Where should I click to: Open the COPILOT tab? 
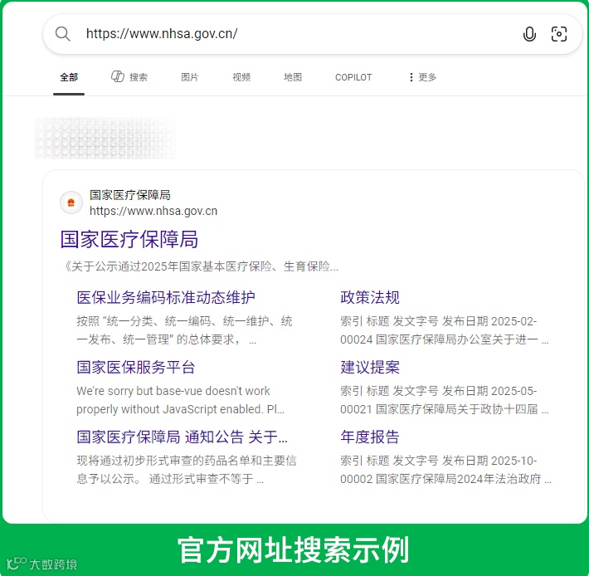coord(353,77)
